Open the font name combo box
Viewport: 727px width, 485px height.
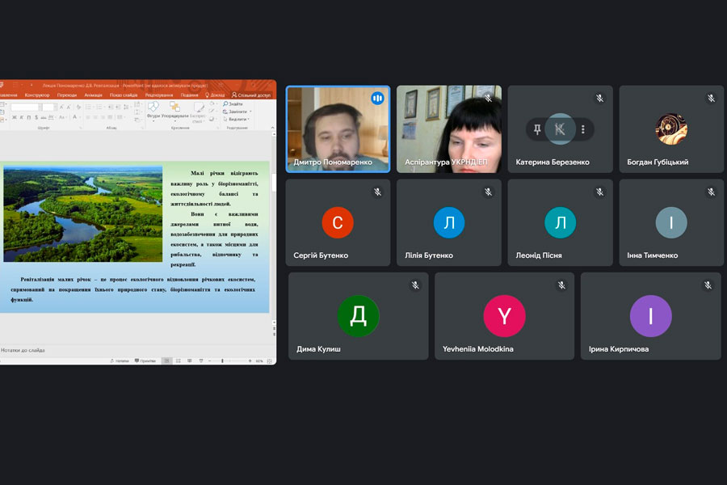(25, 107)
